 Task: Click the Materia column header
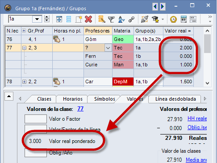pyautogui.click(x=123, y=31)
